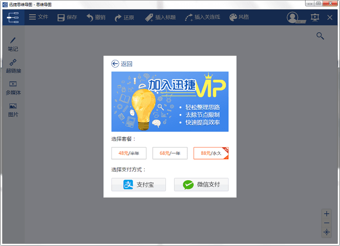The width and height of the screenshot is (340, 246).
Task: Pay with 微信支付 WeChat
Action: click(x=201, y=185)
